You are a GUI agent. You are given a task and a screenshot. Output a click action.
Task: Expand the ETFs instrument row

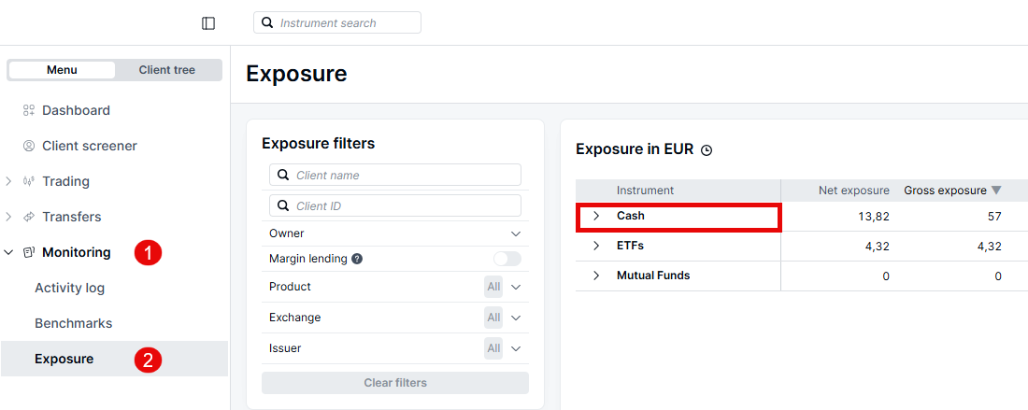click(x=596, y=247)
